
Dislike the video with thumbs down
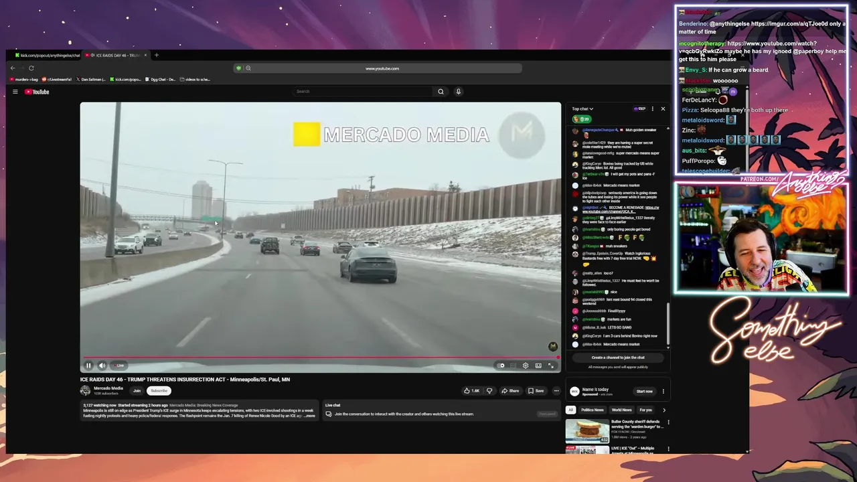coord(489,391)
